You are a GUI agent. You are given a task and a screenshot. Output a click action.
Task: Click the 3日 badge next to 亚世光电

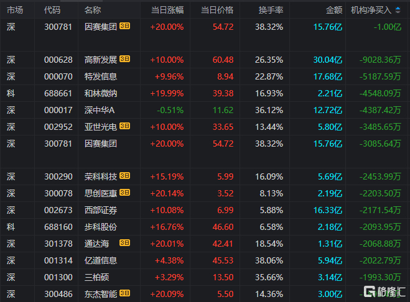pyautogui.click(x=125, y=127)
